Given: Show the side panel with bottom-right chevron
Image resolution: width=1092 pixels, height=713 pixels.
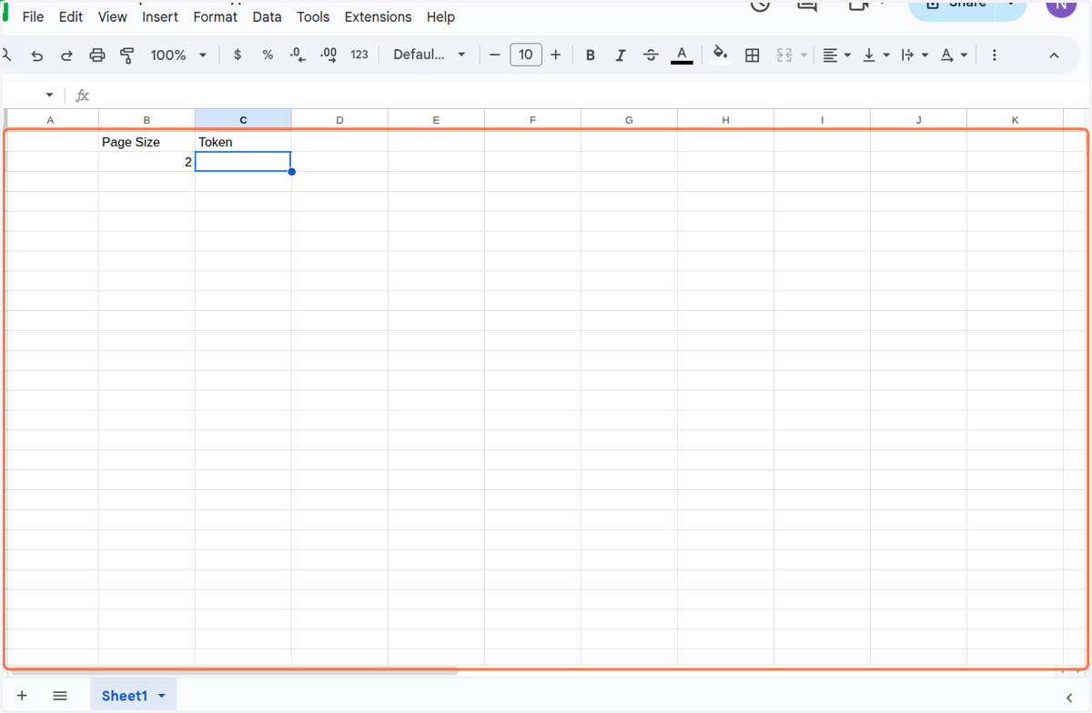Looking at the screenshot, I should click(x=1069, y=697).
